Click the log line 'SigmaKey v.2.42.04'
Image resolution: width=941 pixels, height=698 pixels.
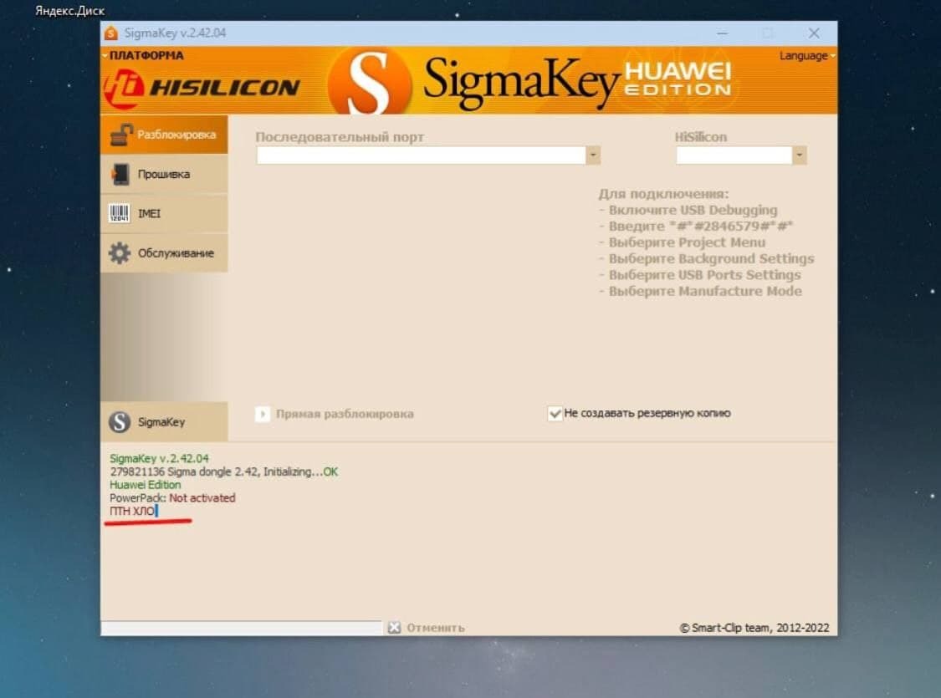pyautogui.click(x=159, y=458)
